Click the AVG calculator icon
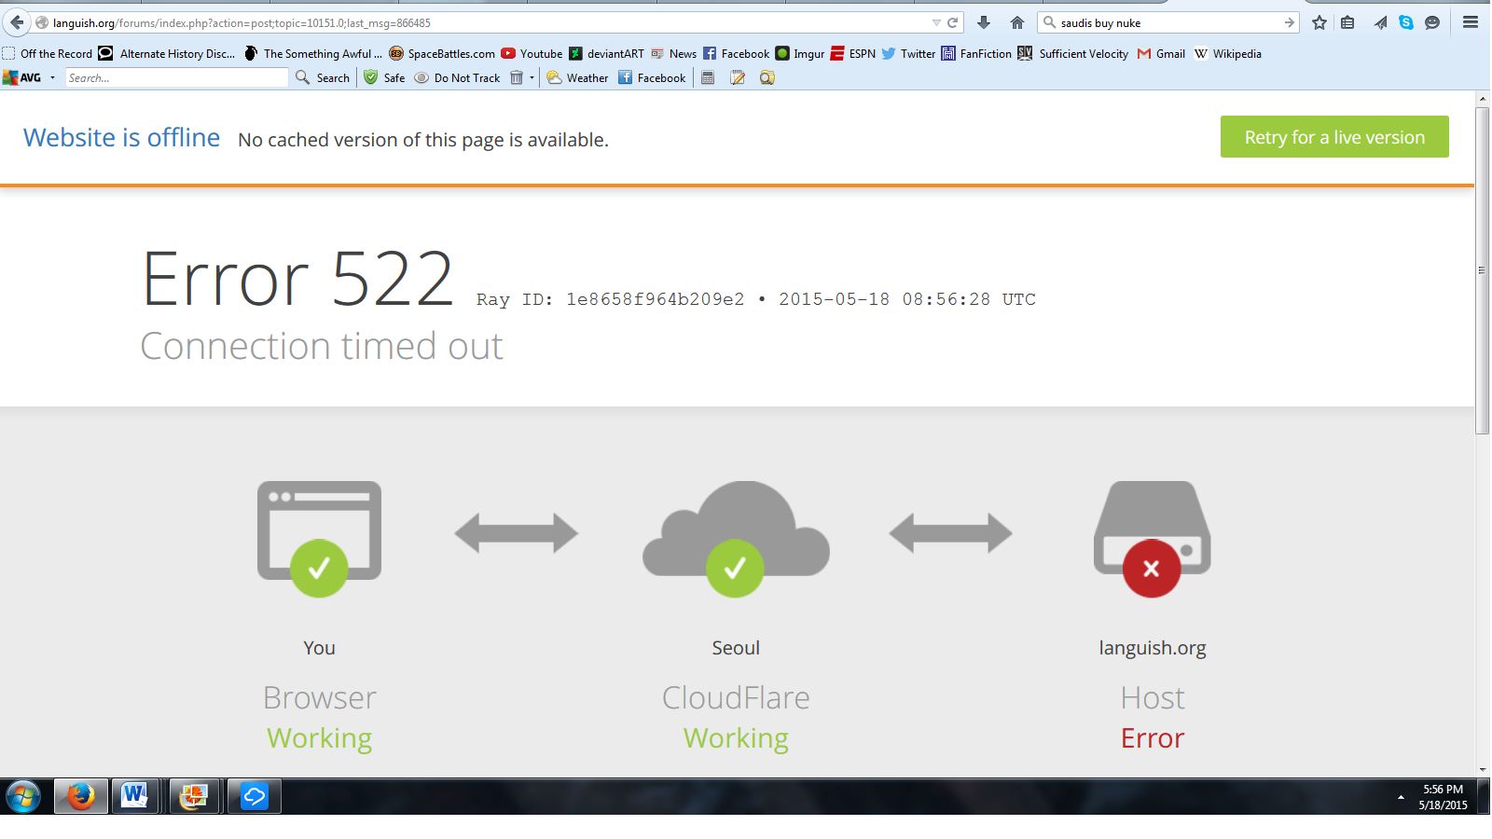 pos(708,78)
